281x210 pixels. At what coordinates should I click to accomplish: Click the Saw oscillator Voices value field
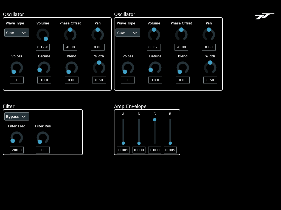tap(128, 80)
